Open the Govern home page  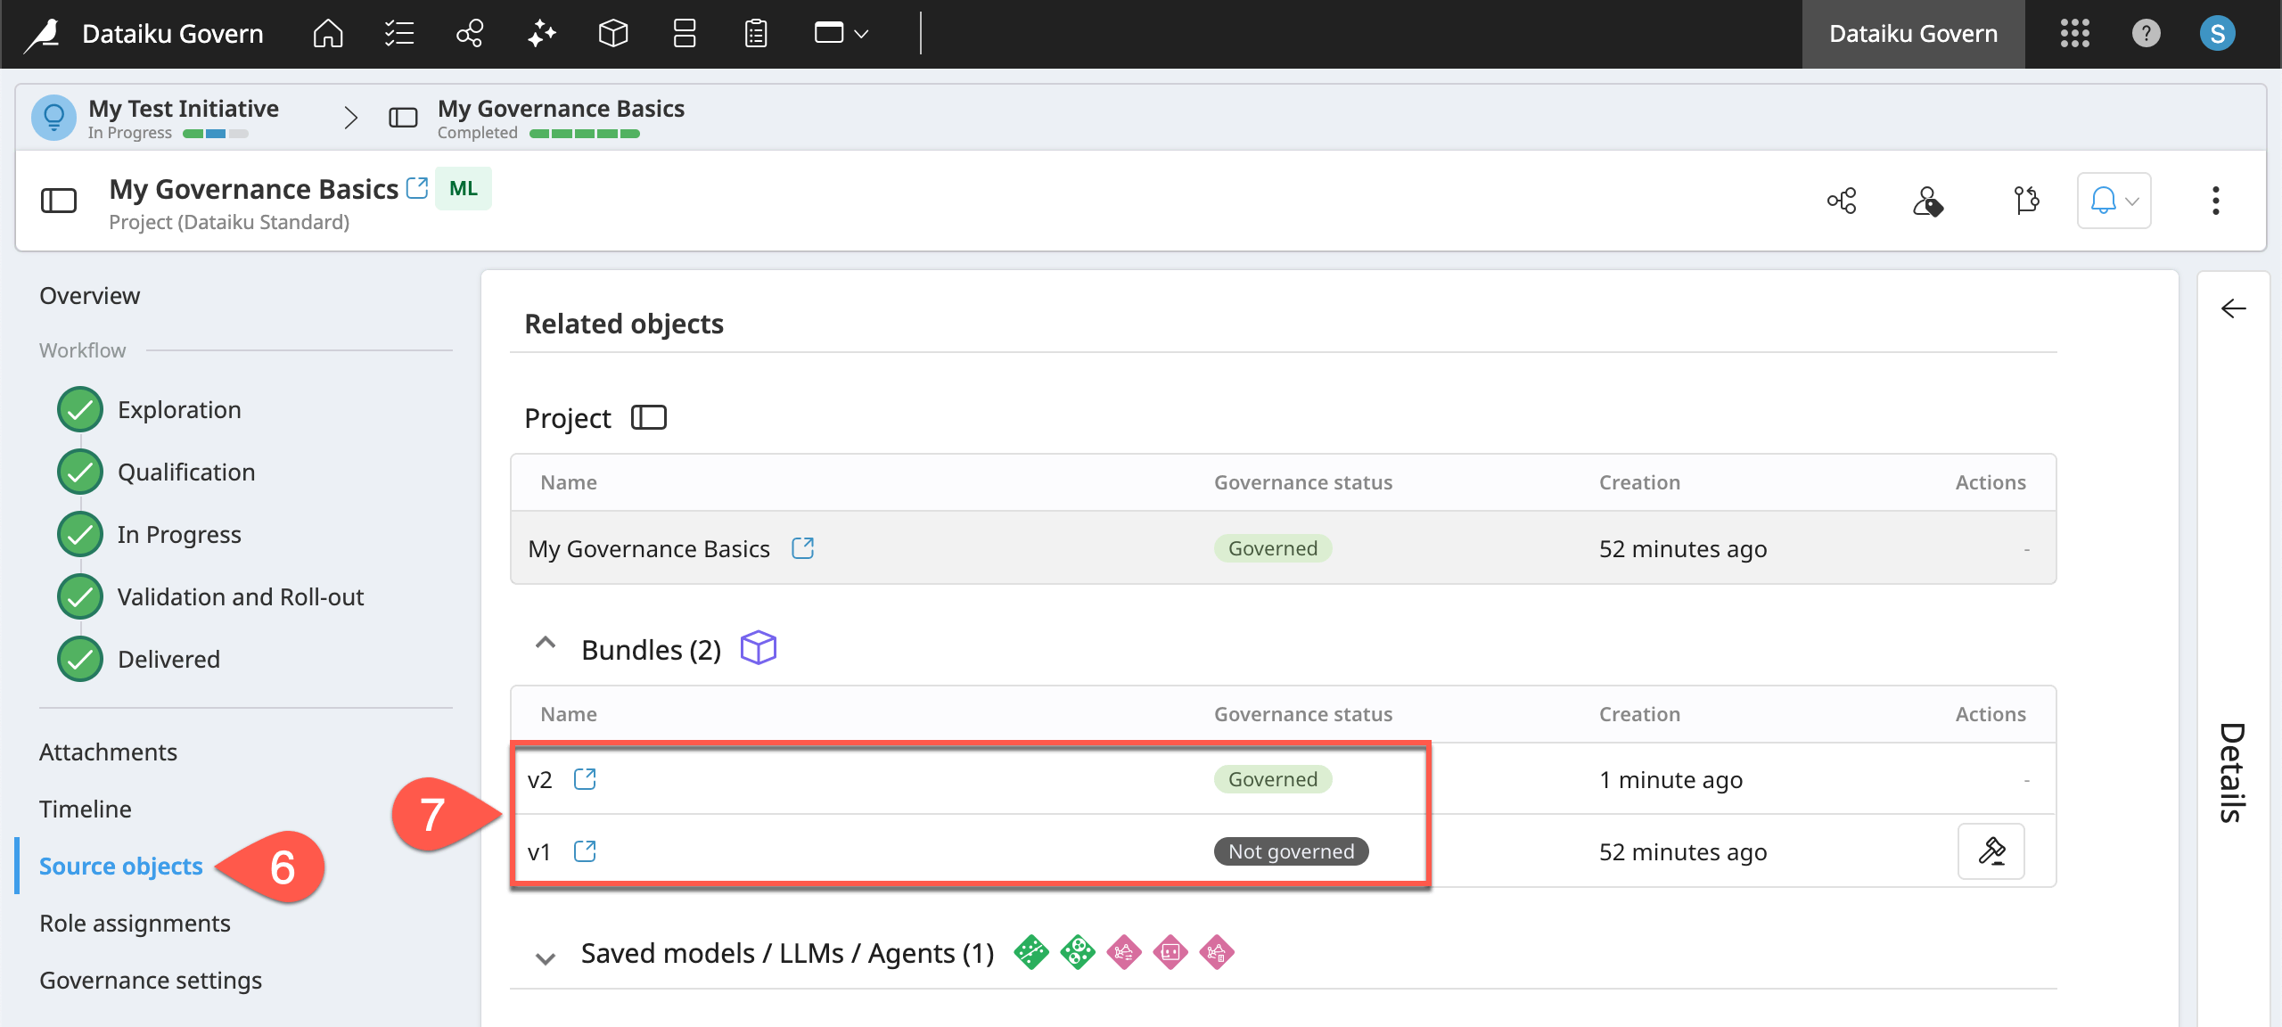pos(327,34)
